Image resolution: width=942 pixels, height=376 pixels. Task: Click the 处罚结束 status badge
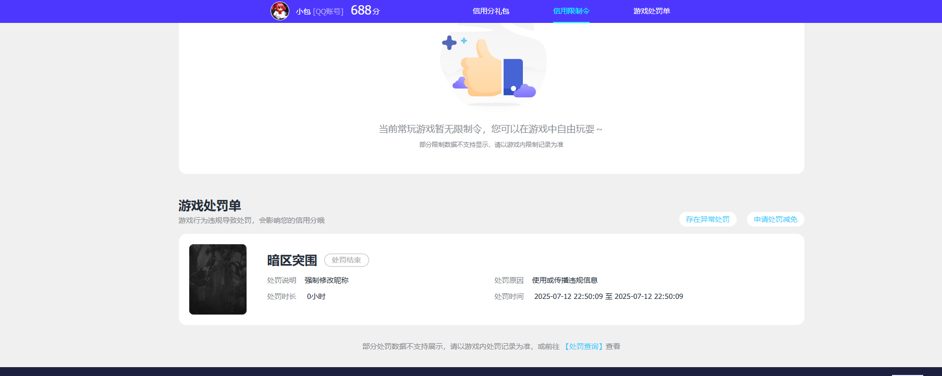(347, 260)
